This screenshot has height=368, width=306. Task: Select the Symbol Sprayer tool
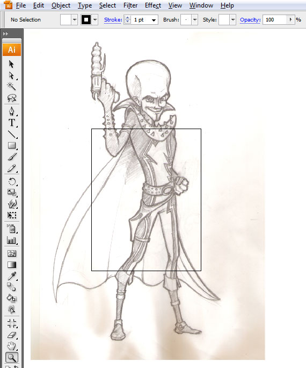pos(11,228)
